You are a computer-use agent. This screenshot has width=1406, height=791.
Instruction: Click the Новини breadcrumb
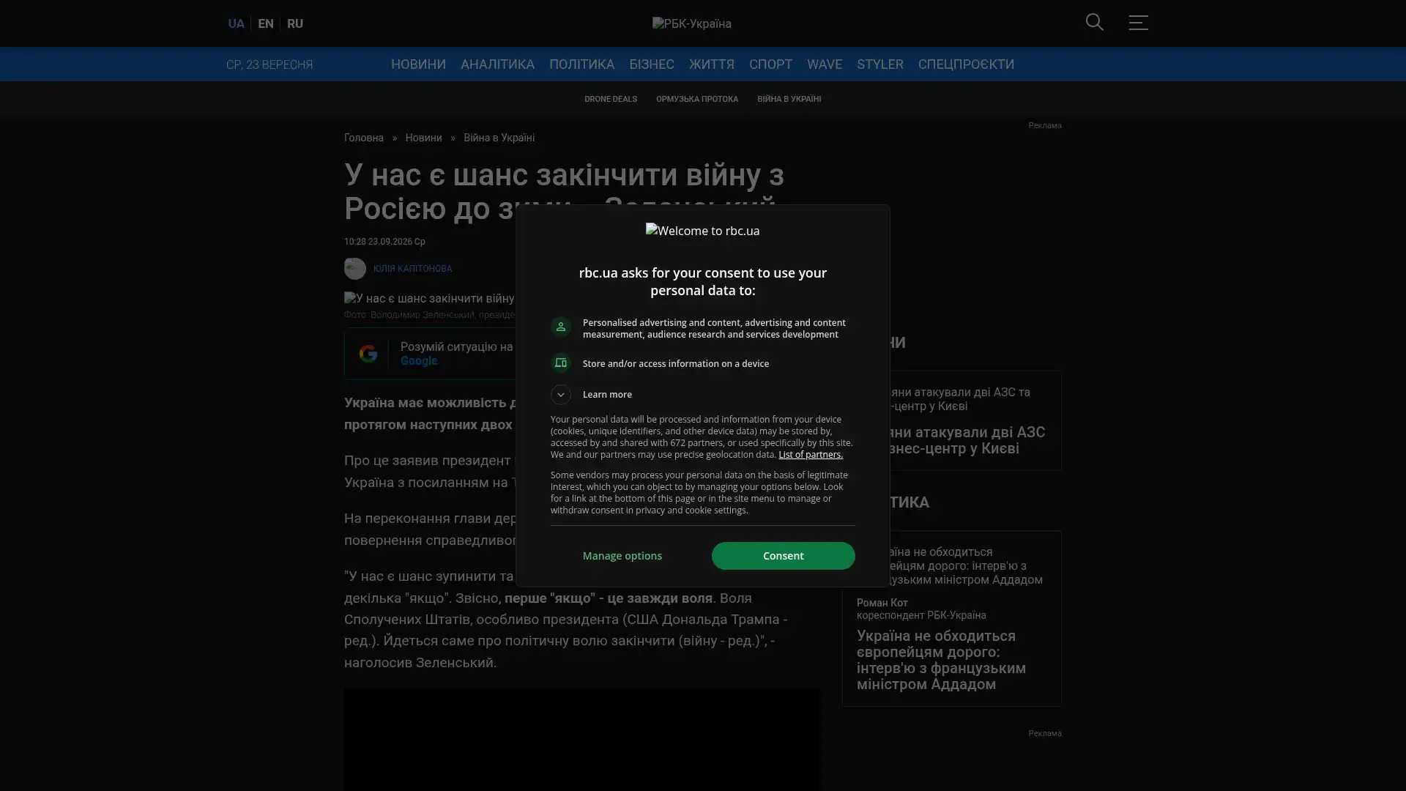(423, 138)
